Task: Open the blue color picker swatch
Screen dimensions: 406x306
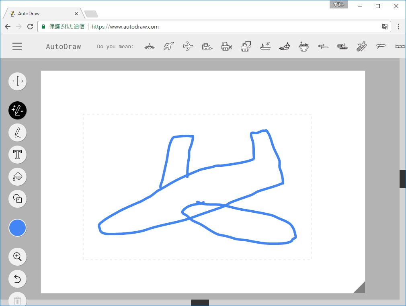Action: tap(18, 228)
